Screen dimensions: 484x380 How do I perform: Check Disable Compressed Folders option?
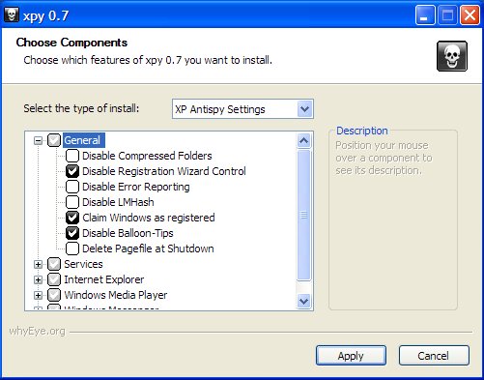point(72,156)
